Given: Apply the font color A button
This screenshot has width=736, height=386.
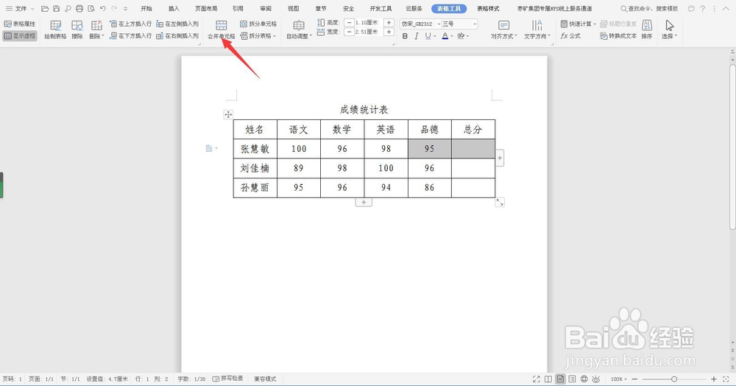Looking at the screenshot, I should click(445, 35).
